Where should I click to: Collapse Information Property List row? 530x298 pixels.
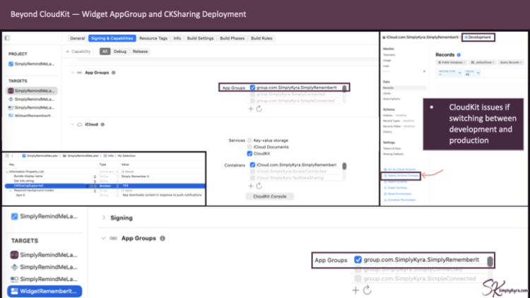click(x=7, y=172)
